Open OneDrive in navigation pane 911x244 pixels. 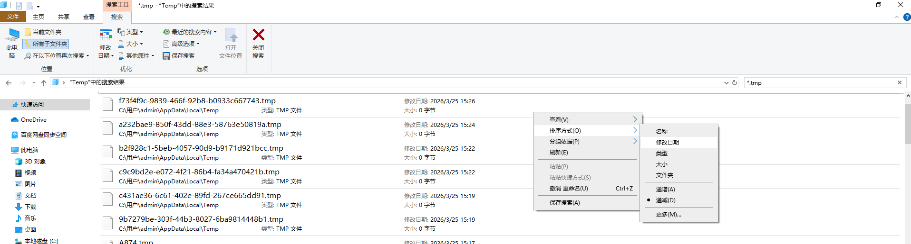pyautogui.click(x=33, y=120)
